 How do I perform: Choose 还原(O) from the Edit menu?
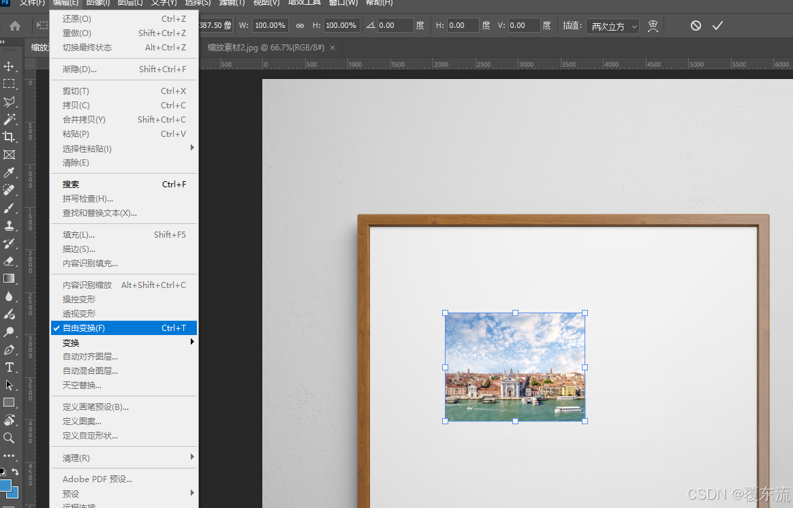(124, 18)
